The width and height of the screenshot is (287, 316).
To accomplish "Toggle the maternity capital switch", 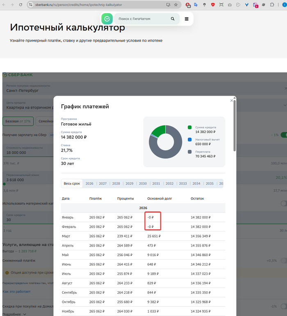I will pyautogui.click(x=284, y=203).
